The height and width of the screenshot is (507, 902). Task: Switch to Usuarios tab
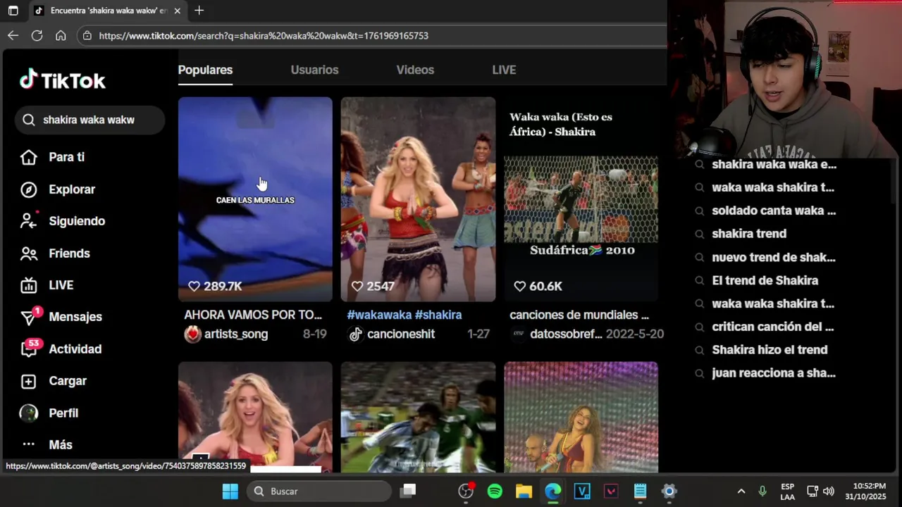click(x=314, y=70)
